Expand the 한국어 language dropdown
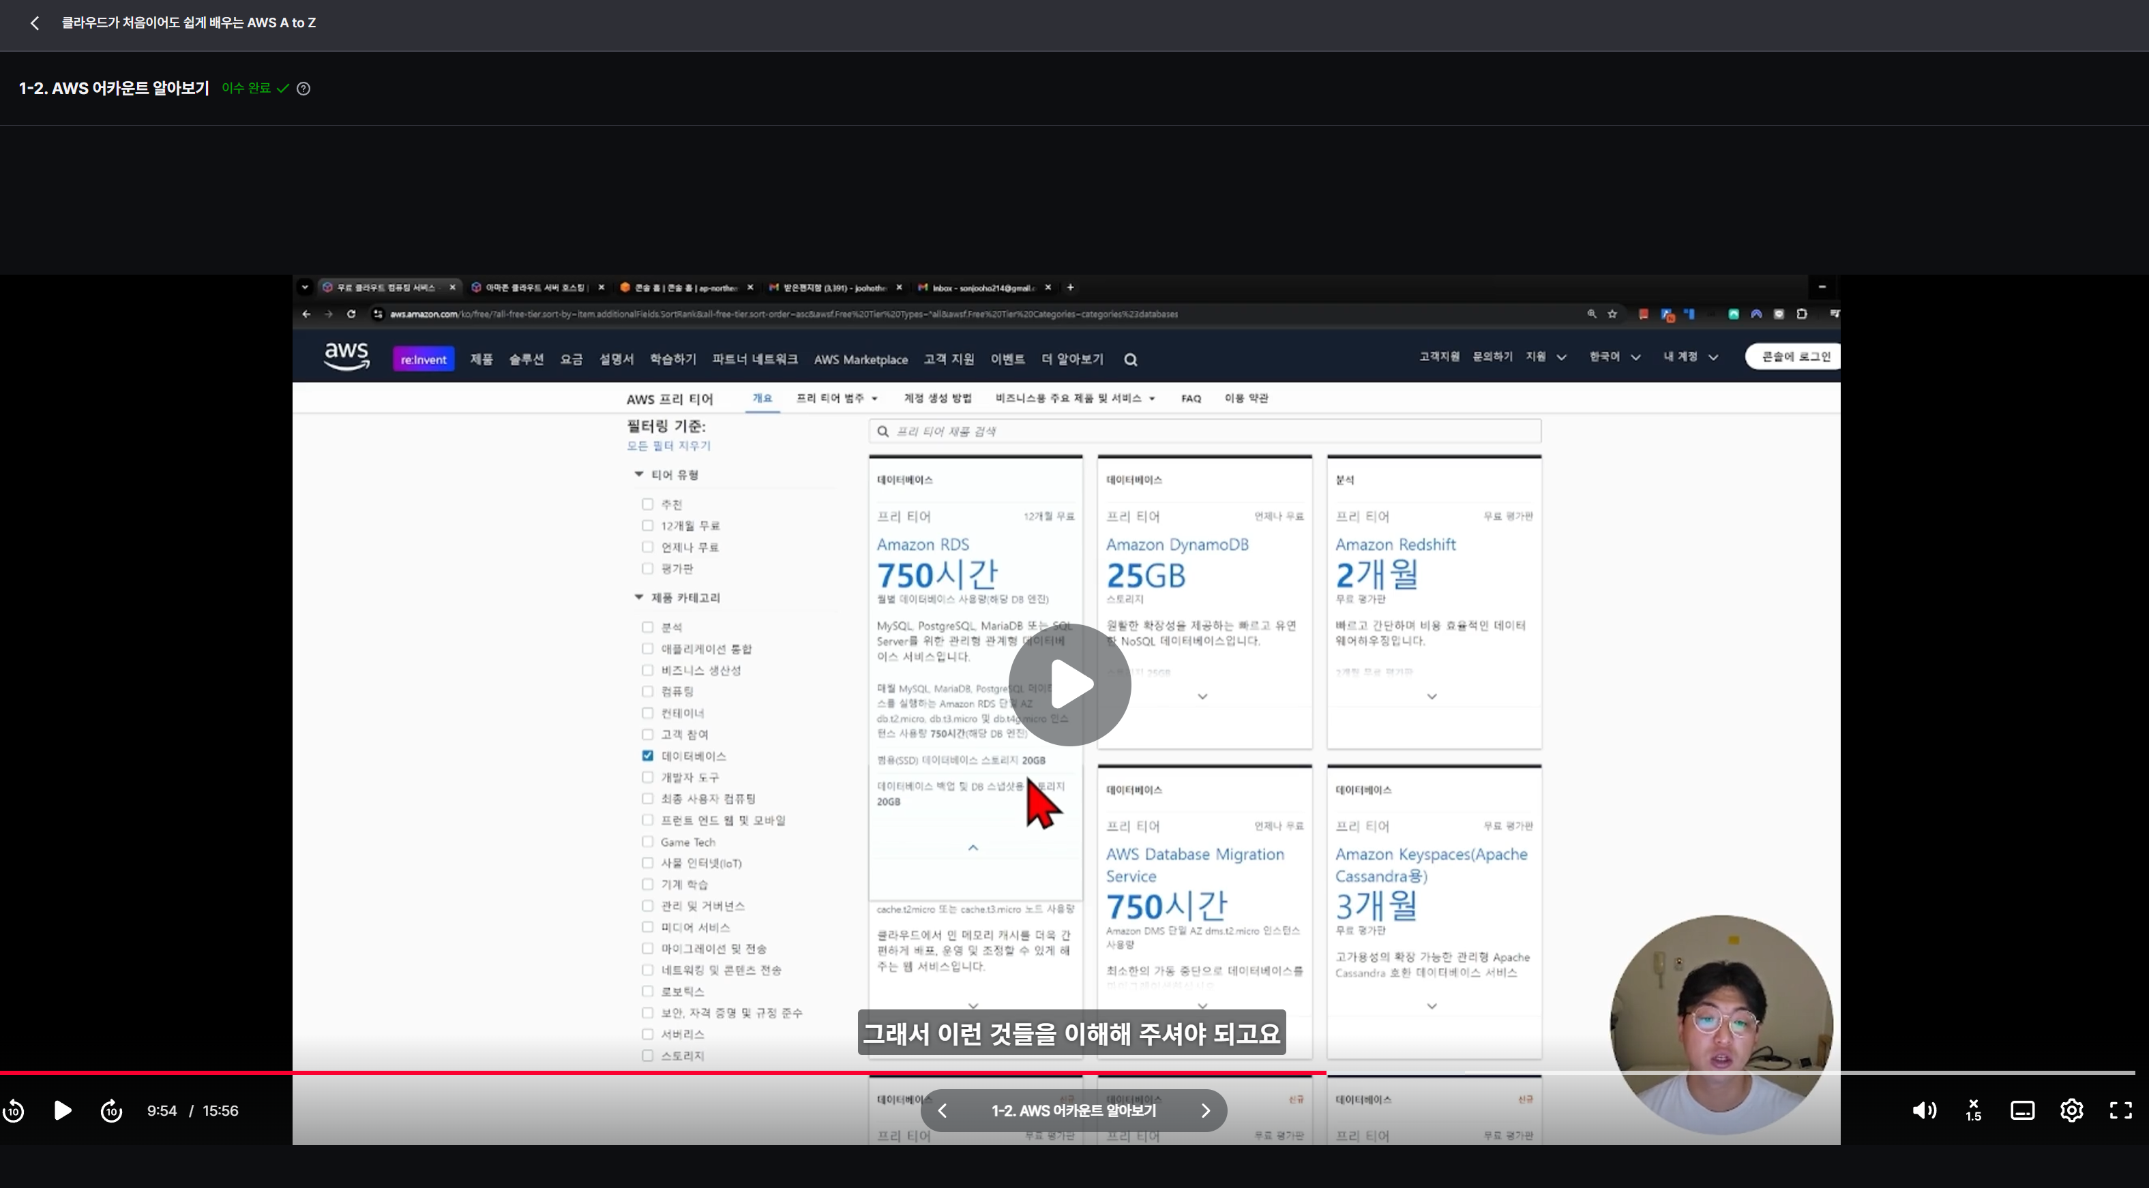Image resolution: width=2149 pixels, height=1188 pixels. [x=1615, y=357]
